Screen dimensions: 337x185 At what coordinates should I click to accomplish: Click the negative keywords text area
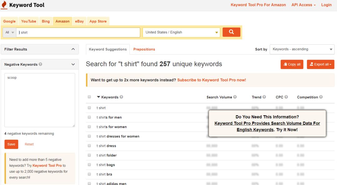click(40, 100)
